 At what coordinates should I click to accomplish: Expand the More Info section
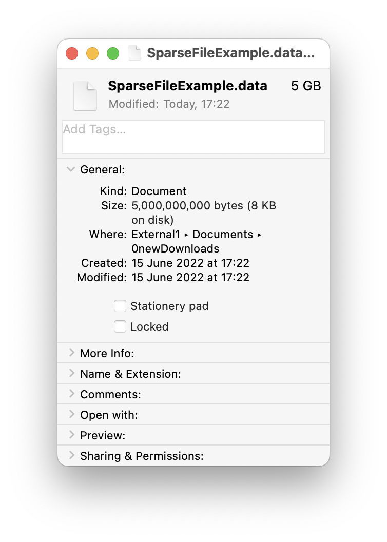click(72, 353)
